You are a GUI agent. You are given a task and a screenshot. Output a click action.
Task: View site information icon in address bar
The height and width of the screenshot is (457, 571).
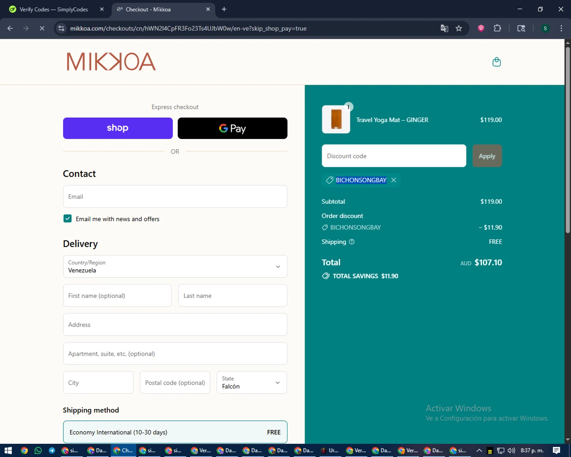click(x=61, y=28)
